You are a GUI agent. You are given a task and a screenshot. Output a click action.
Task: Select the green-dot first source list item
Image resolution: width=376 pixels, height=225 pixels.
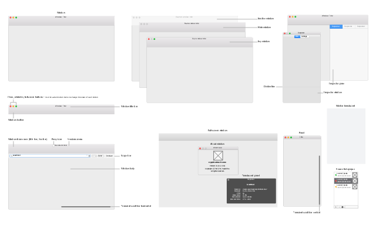point(346,175)
